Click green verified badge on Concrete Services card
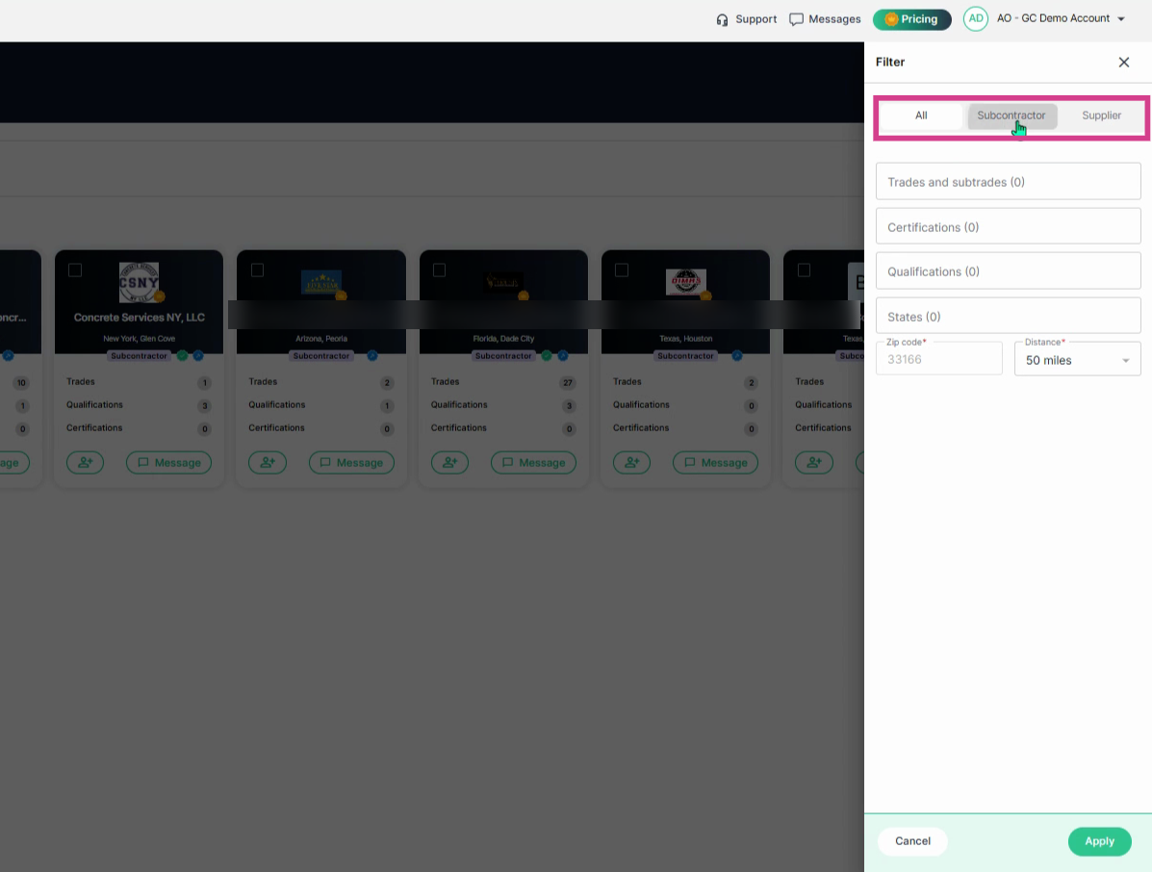Viewport: 1152px width, 872px height. click(x=182, y=355)
